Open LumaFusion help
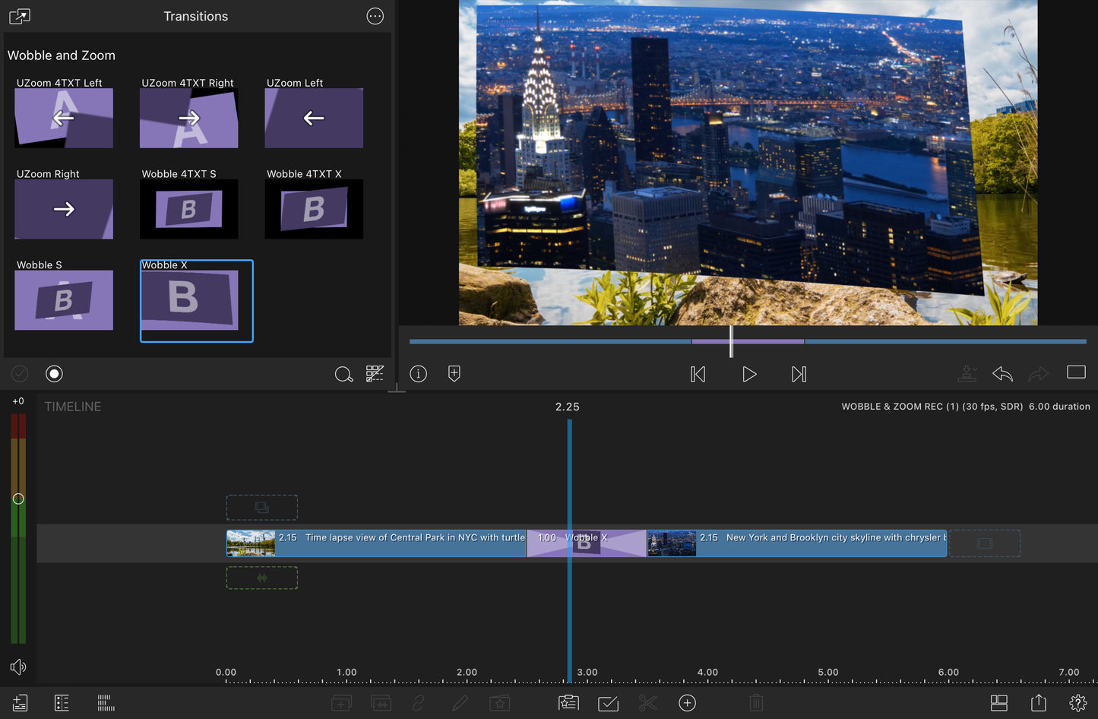The height and width of the screenshot is (719, 1098). [1077, 703]
